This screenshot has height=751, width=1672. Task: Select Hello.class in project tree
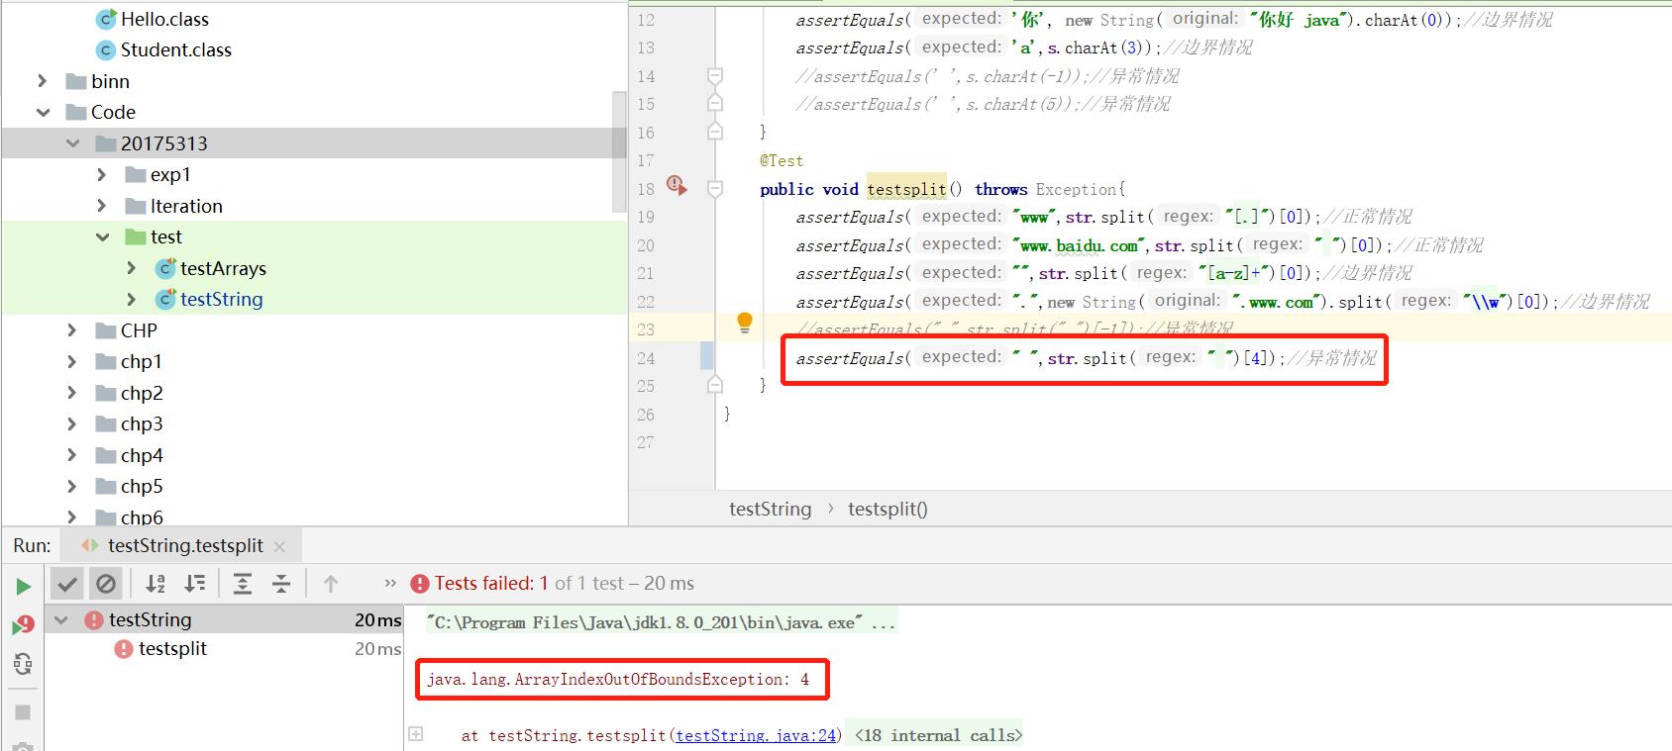164,19
